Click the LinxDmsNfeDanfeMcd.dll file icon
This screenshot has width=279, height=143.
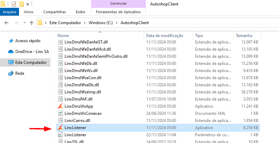click(x=60, y=49)
